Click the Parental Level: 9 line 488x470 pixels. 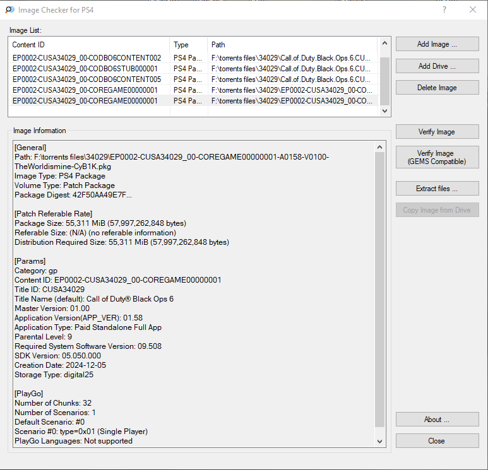point(44,337)
